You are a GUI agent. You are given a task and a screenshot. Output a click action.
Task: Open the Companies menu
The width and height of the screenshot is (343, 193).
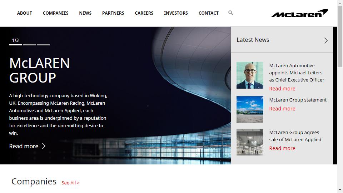55,13
